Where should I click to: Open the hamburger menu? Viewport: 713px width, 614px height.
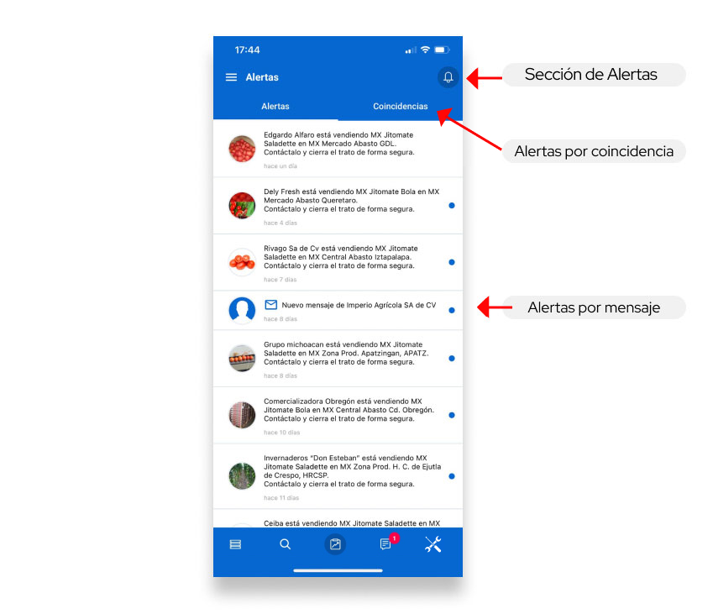tap(231, 77)
